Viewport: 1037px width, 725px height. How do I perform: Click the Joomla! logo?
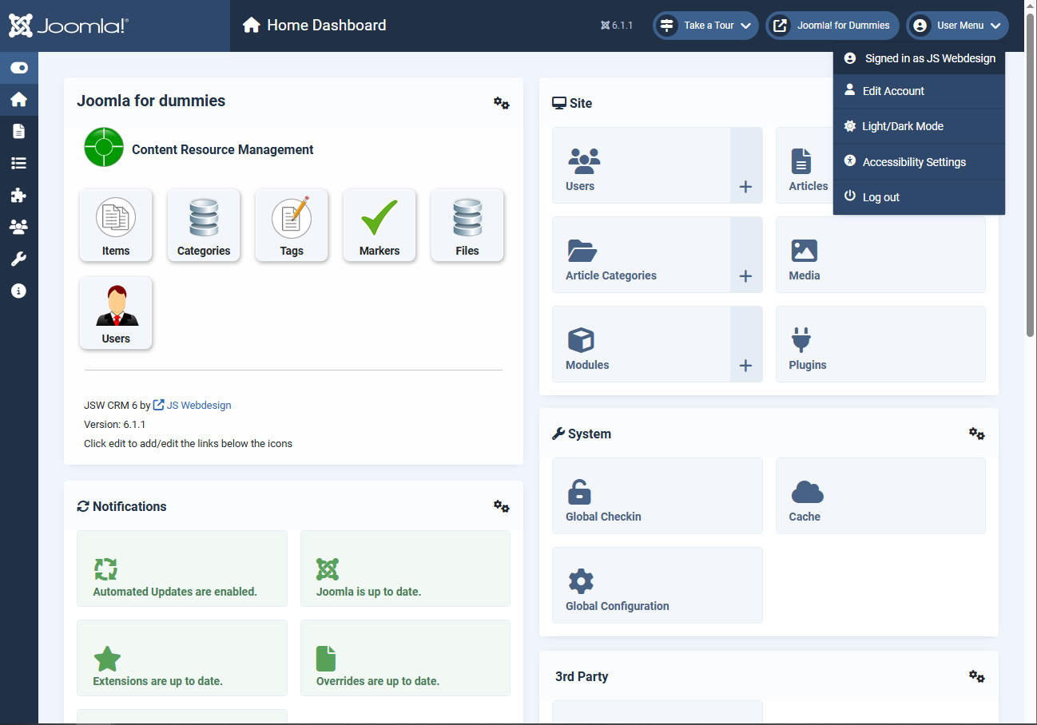click(x=69, y=26)
